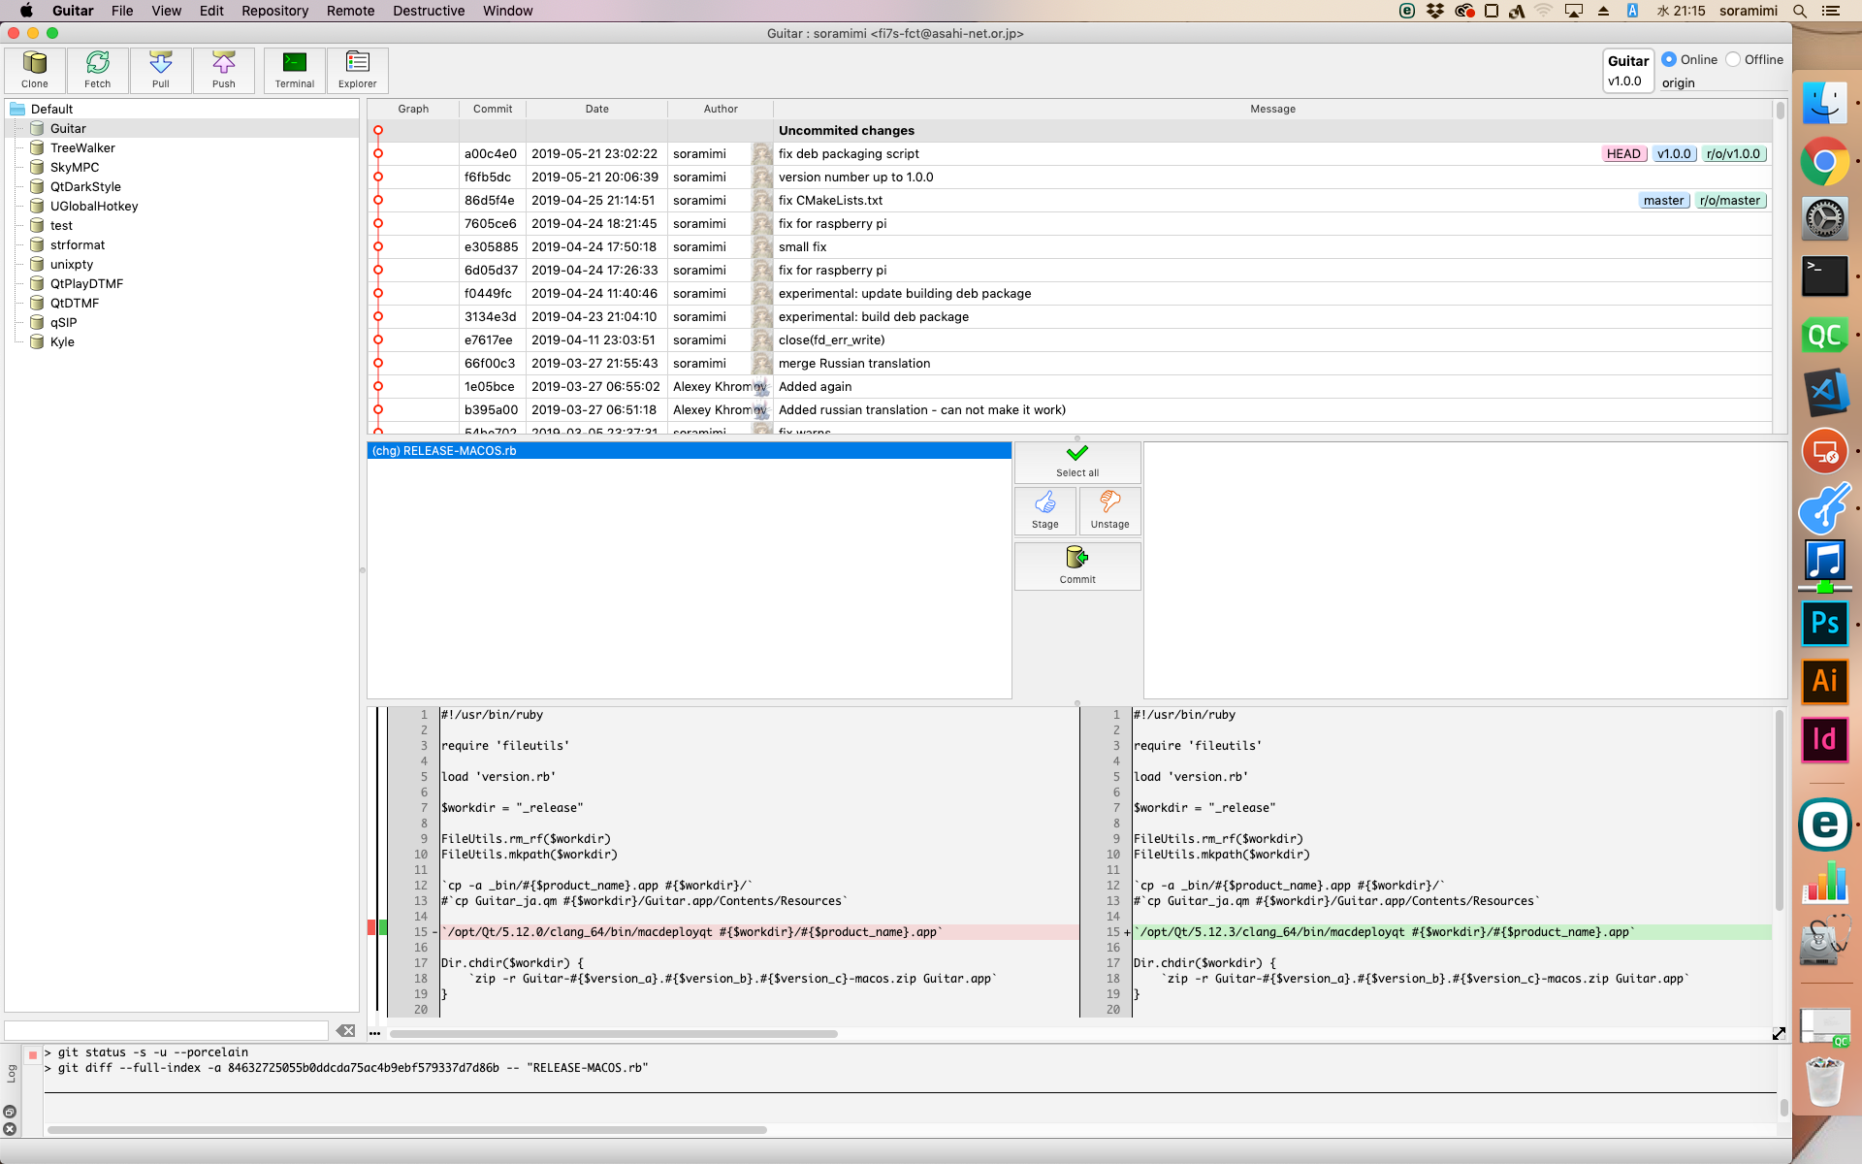Select the TreeWalker repository

(82, 147)
